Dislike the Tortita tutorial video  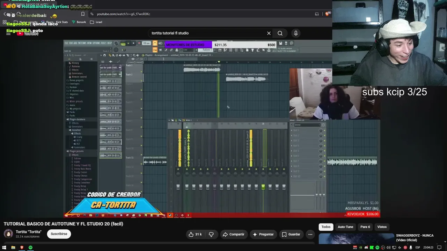(x=211, y=234)
